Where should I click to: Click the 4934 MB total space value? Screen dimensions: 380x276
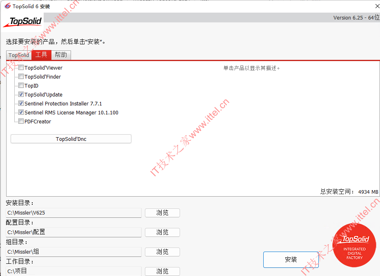[368, 192]
